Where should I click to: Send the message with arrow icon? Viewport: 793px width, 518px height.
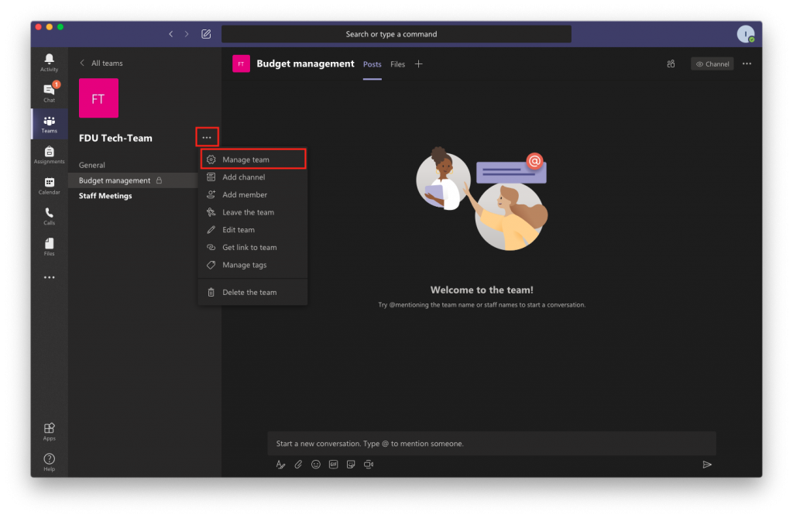(x=707, y=465)
